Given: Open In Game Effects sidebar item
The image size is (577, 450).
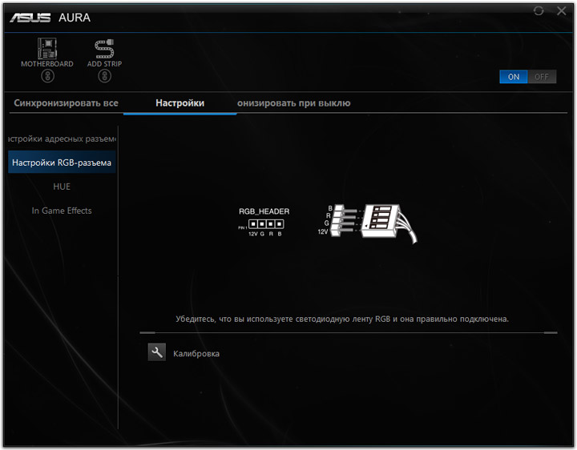Looking at the screenshot, I should [62, 211].
